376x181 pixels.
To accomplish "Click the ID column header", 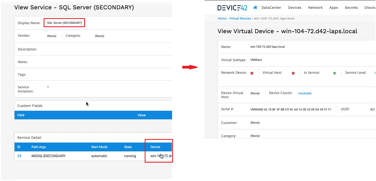I will click(x=19, y=147).
